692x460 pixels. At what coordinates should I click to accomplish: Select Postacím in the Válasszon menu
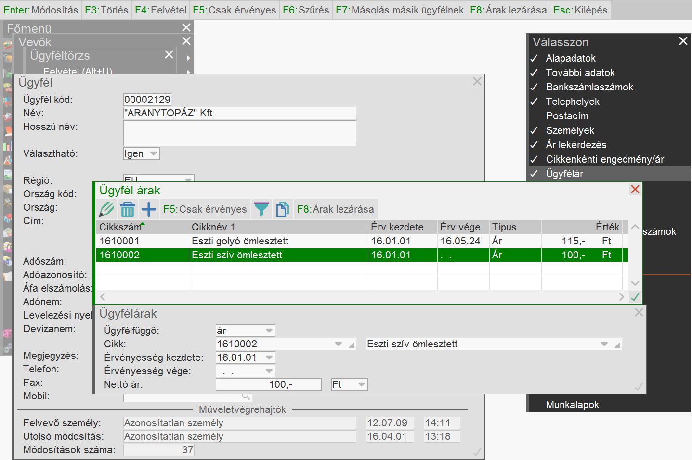click(x=567, y=116)
